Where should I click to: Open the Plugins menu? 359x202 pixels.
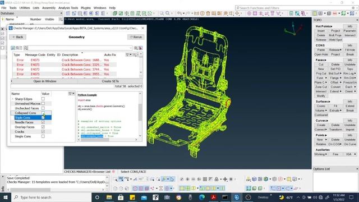[x=86, y=8]
